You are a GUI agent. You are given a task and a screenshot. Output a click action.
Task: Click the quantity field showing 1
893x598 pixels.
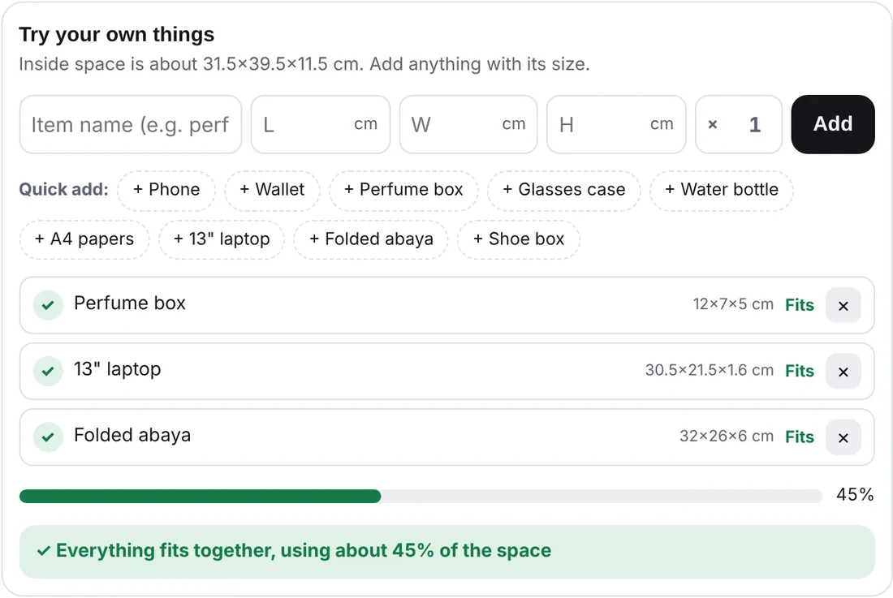click(739, 124)
